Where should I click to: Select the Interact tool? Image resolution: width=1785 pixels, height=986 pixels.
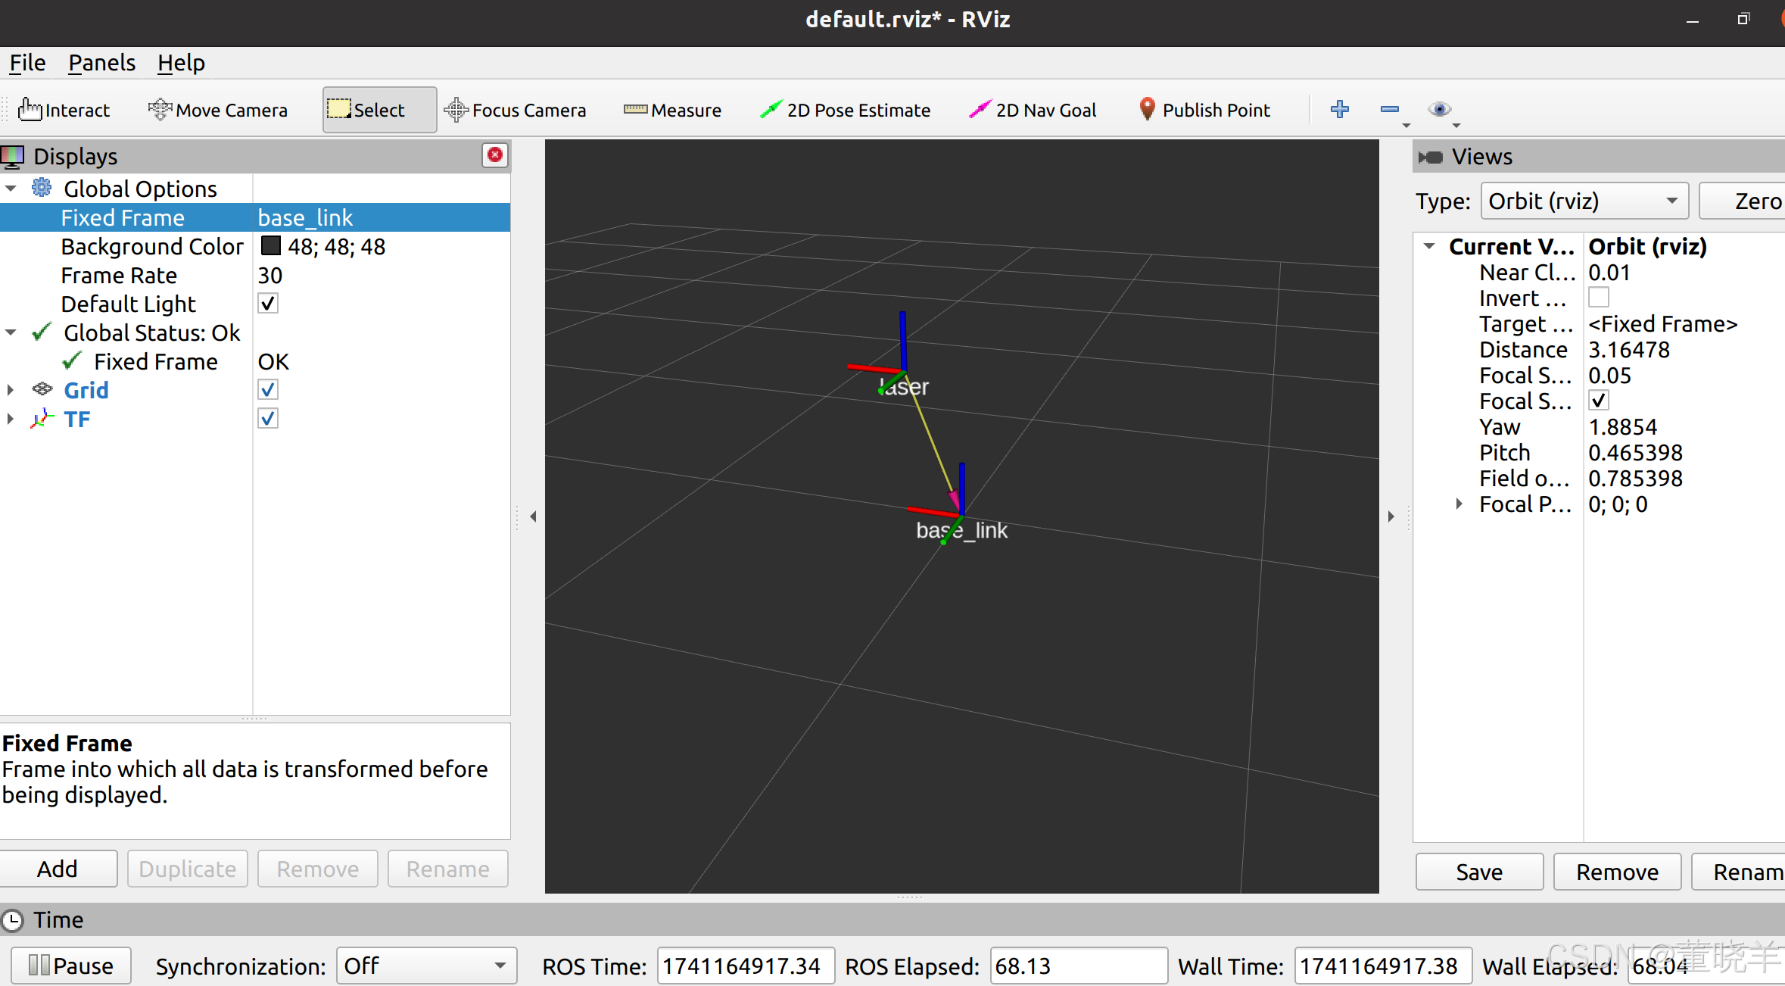pyautogui.click(x=64, y=110)
